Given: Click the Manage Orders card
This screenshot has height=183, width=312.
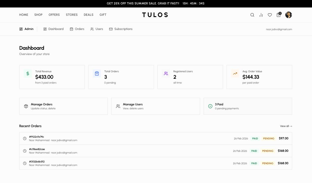Looking at the screenshot, I should 63,106.
